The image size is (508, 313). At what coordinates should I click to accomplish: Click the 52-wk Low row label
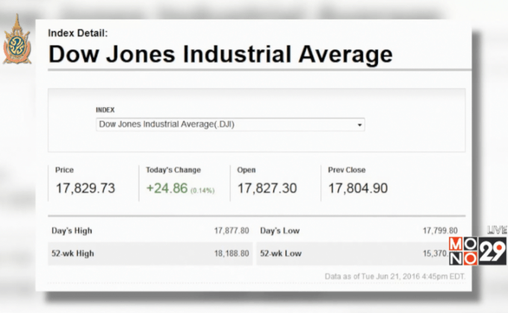(x=281, y=253)
